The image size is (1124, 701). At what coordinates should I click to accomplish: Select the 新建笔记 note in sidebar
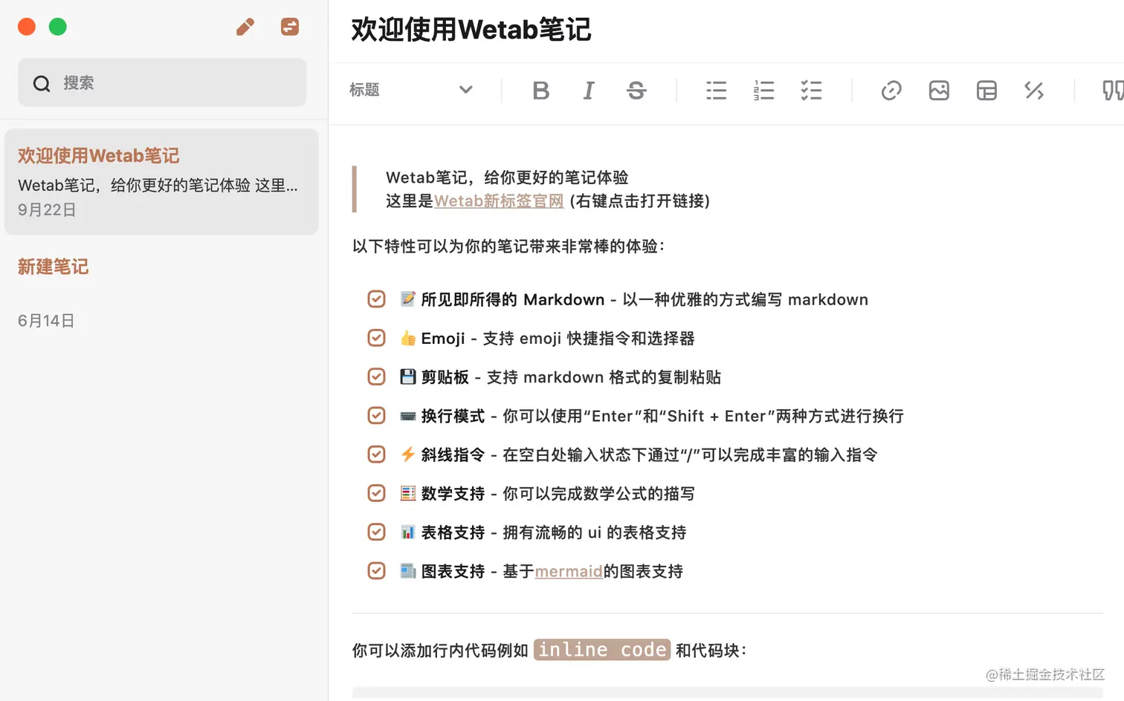tap(161, 293)
